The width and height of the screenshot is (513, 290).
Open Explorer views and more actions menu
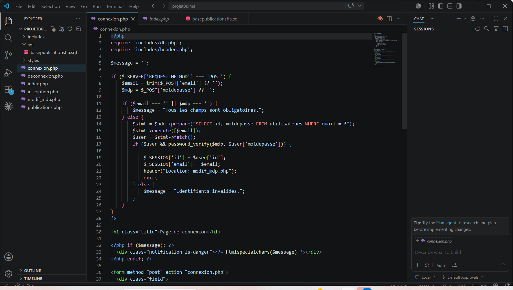(x=78, y=19)
